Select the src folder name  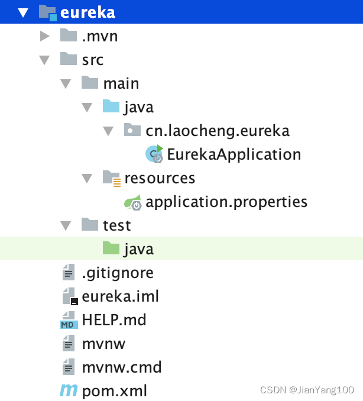tap(93, 60)
